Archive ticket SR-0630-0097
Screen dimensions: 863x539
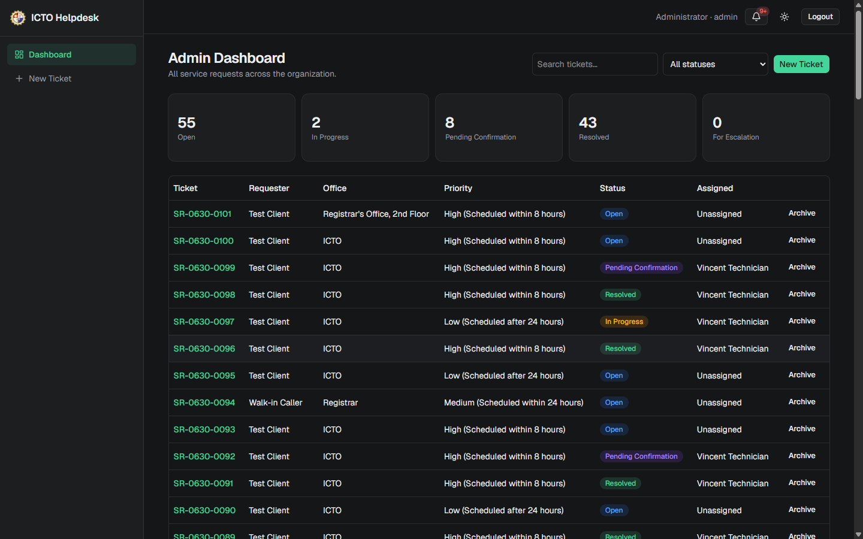coord(802,321)
